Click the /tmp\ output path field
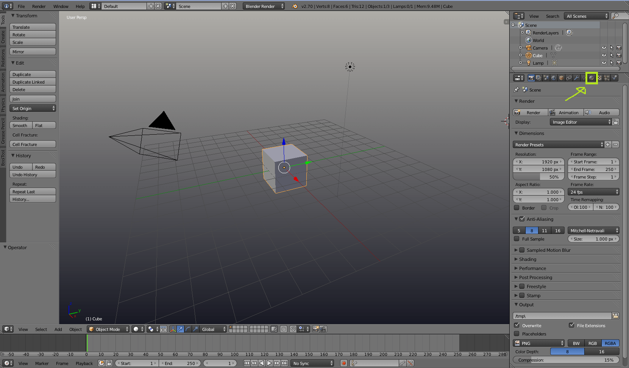 point(562,315)
